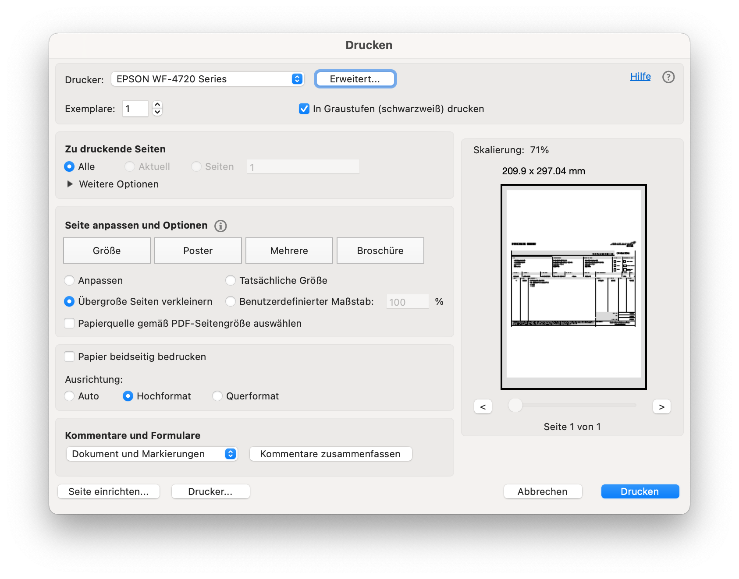
Task: Select the Querformat orientation option
Action: click(x=217, y=396)
